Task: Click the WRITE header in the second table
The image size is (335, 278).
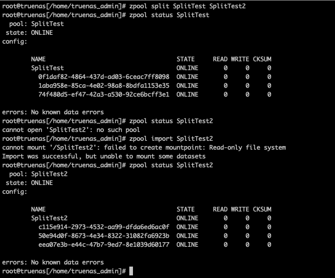Action: [240, 209]
